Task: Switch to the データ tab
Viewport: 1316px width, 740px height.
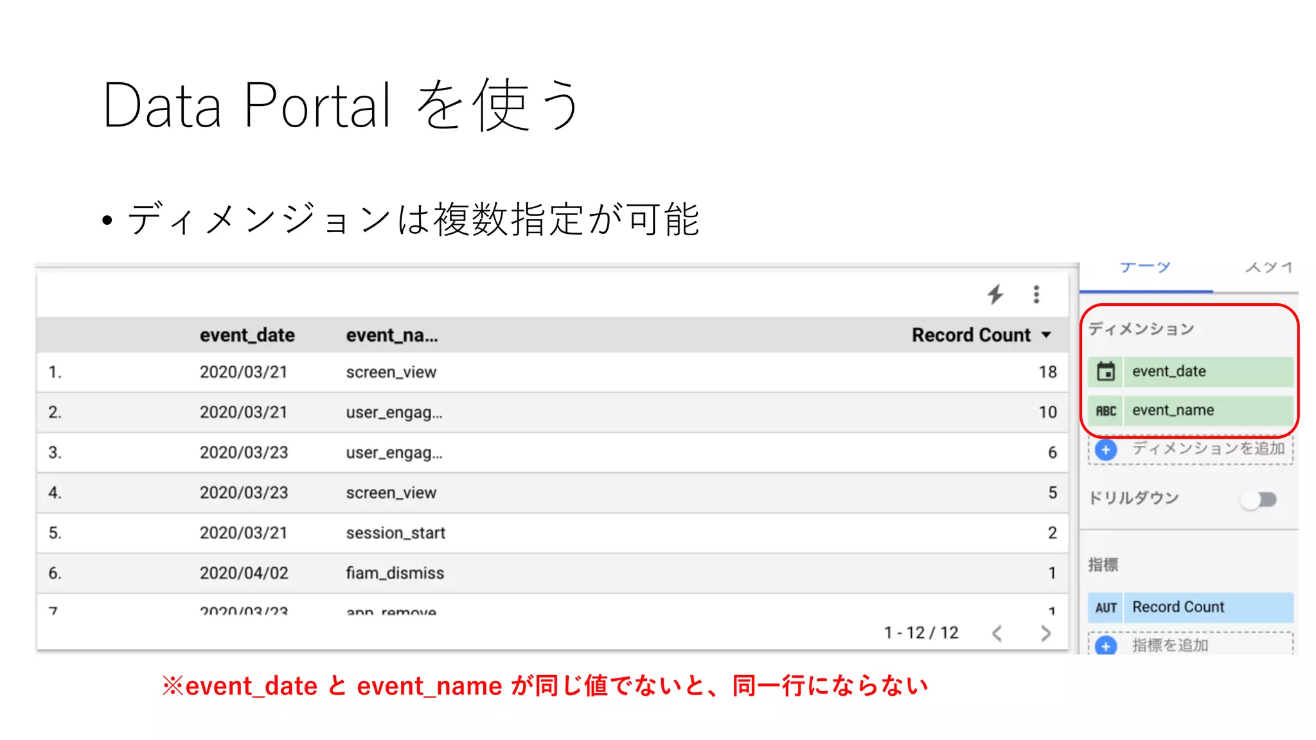Action: (1145, 268)
